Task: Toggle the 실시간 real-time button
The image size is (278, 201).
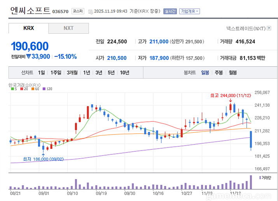Action: tap(170, 11)
